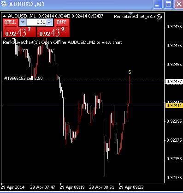Click the RenkoLiveChart_v3.3 expert label
Image resolution: width=183 pixels, height=193 pixels.
[x=135, y=17]
